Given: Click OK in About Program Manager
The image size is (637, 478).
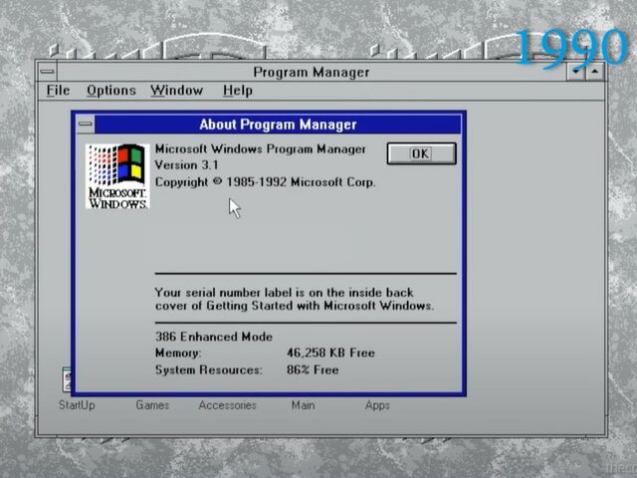Looking at the screenshot, I should coord(421,153).
